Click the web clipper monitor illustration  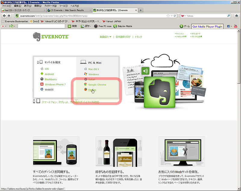pos(182,151)
